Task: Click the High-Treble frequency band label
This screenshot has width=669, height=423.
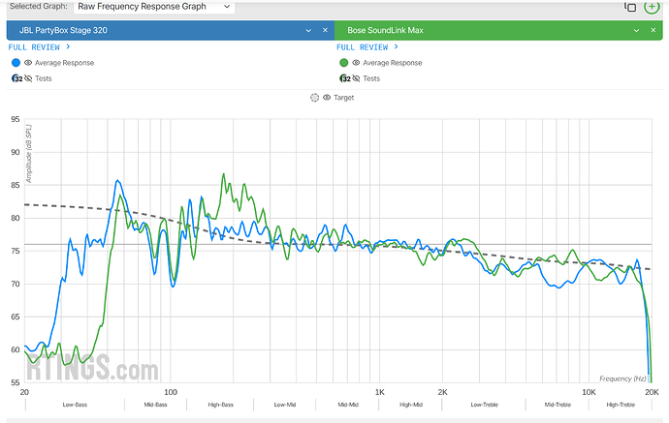Action: click(621, 405)
